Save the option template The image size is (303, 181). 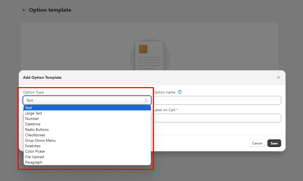[274, 143]
